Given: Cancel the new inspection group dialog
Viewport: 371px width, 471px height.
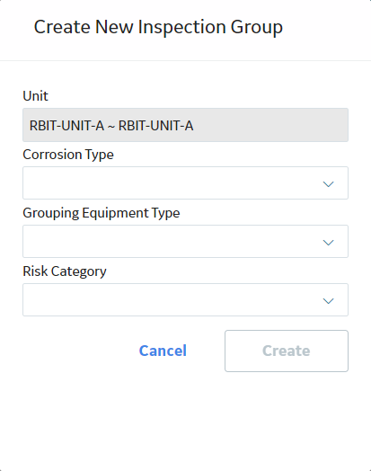Looking at the screenshot, I should click(x=163, y=351).
